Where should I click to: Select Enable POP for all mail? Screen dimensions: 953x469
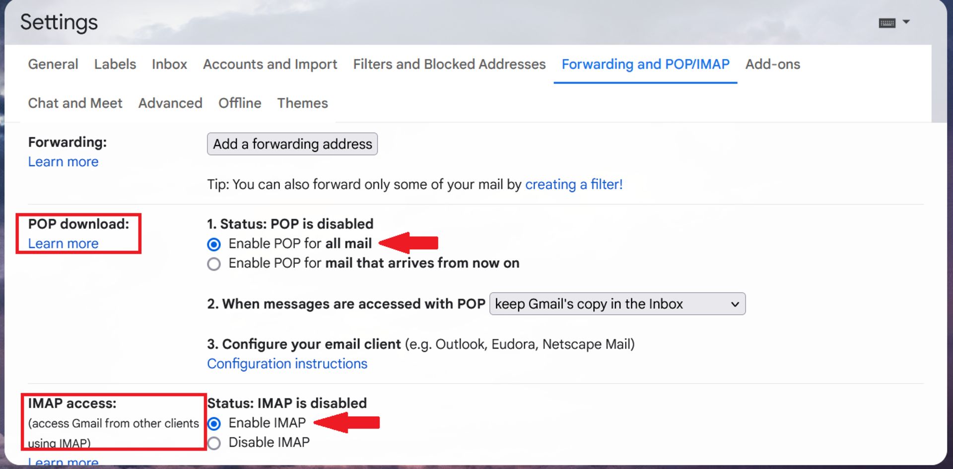point(214,244)
